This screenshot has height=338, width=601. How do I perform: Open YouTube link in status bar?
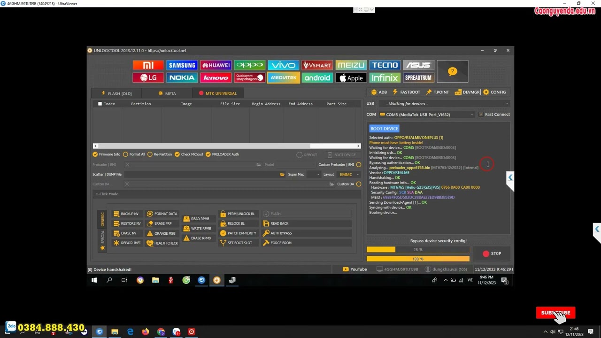(355, 269)
